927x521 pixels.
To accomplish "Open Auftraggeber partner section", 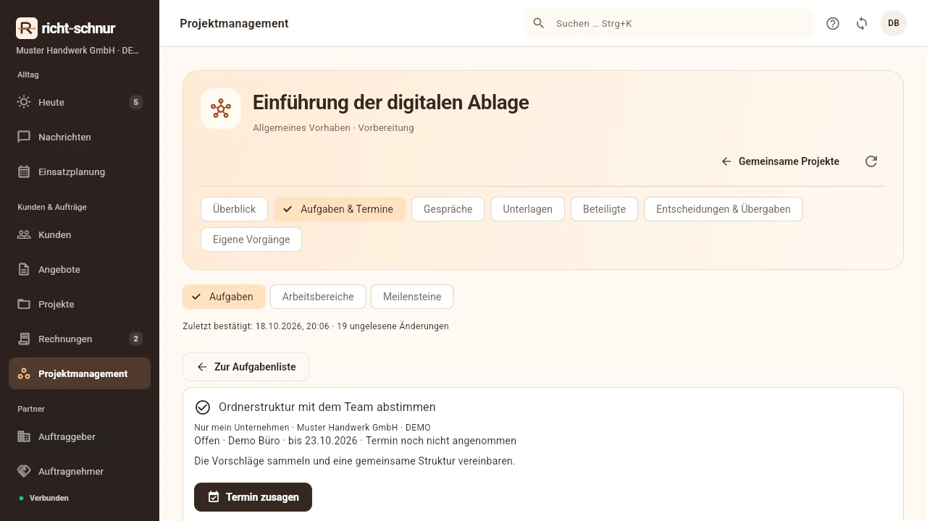I will pyautogui.click(x=80, y=436).
